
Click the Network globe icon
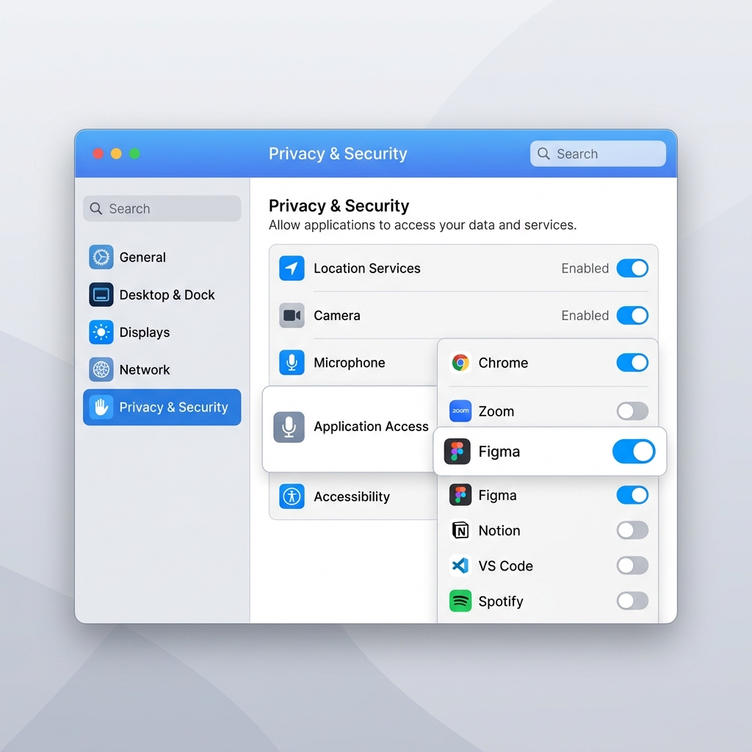pos(101,369)
